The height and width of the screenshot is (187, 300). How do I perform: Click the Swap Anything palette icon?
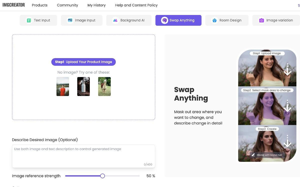pos(165,20)
